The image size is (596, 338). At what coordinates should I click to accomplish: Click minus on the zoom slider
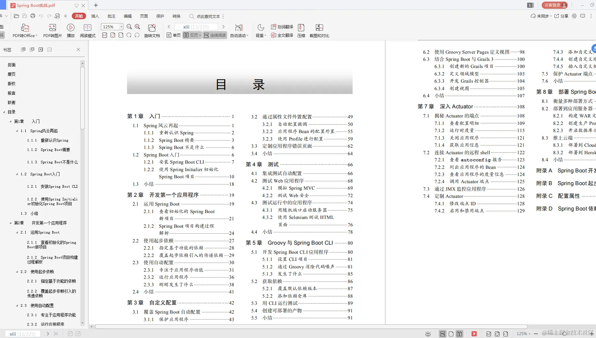tap(536, 334)
